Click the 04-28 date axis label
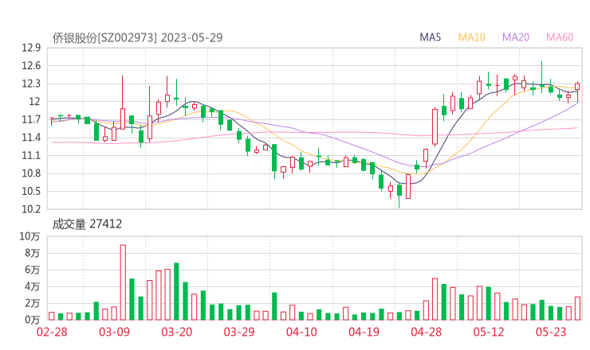The height and width of the screenshot is (350, 590). [x=427, y=332]
